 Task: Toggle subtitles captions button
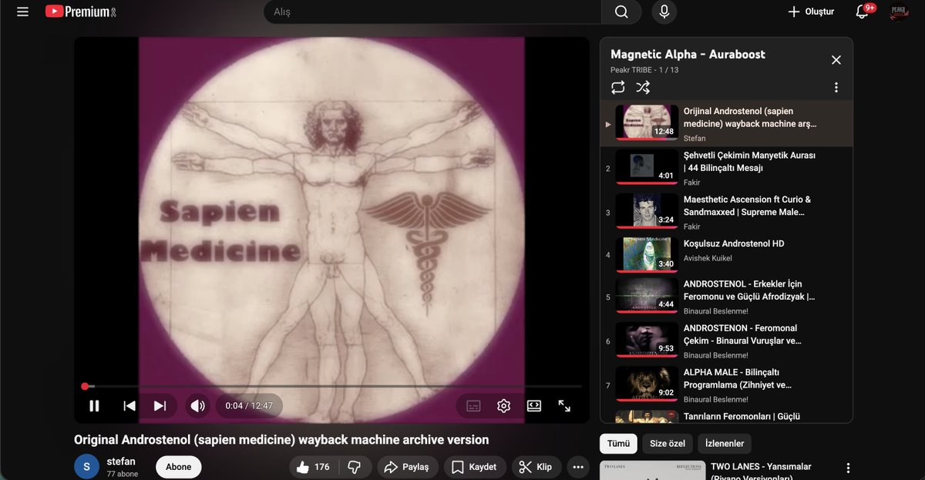[473, 405]
